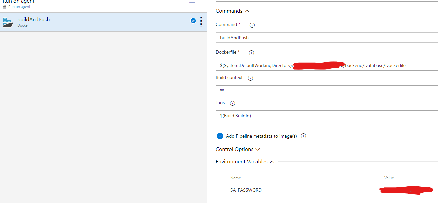View help info for the Dockerfile field
The height and width of the screenshot is (203, 438).
tap(251, 52)
